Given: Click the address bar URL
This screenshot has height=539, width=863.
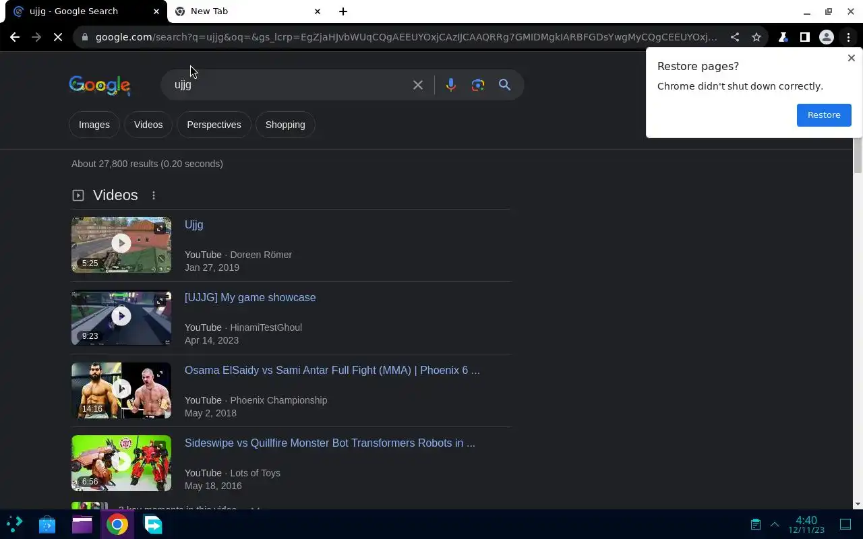Looking at the screenshot, I should [x=406, y=37].
